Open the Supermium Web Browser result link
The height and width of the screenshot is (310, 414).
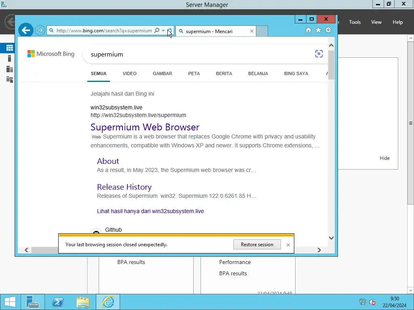145,127
